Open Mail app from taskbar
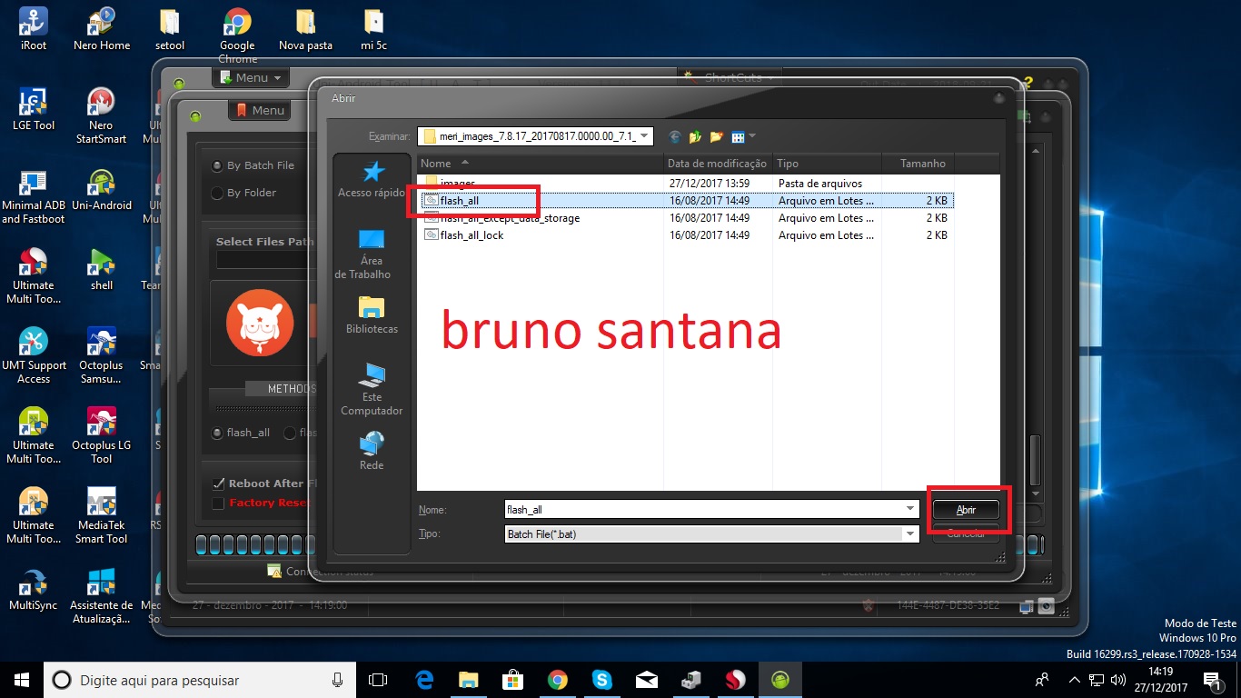The height and width of the screenshot is (698, 1241). [x=646, y=680]
